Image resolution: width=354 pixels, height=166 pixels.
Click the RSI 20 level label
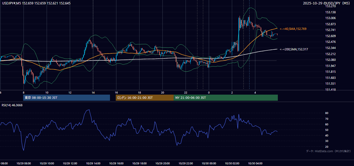click(x=327, y=147)
